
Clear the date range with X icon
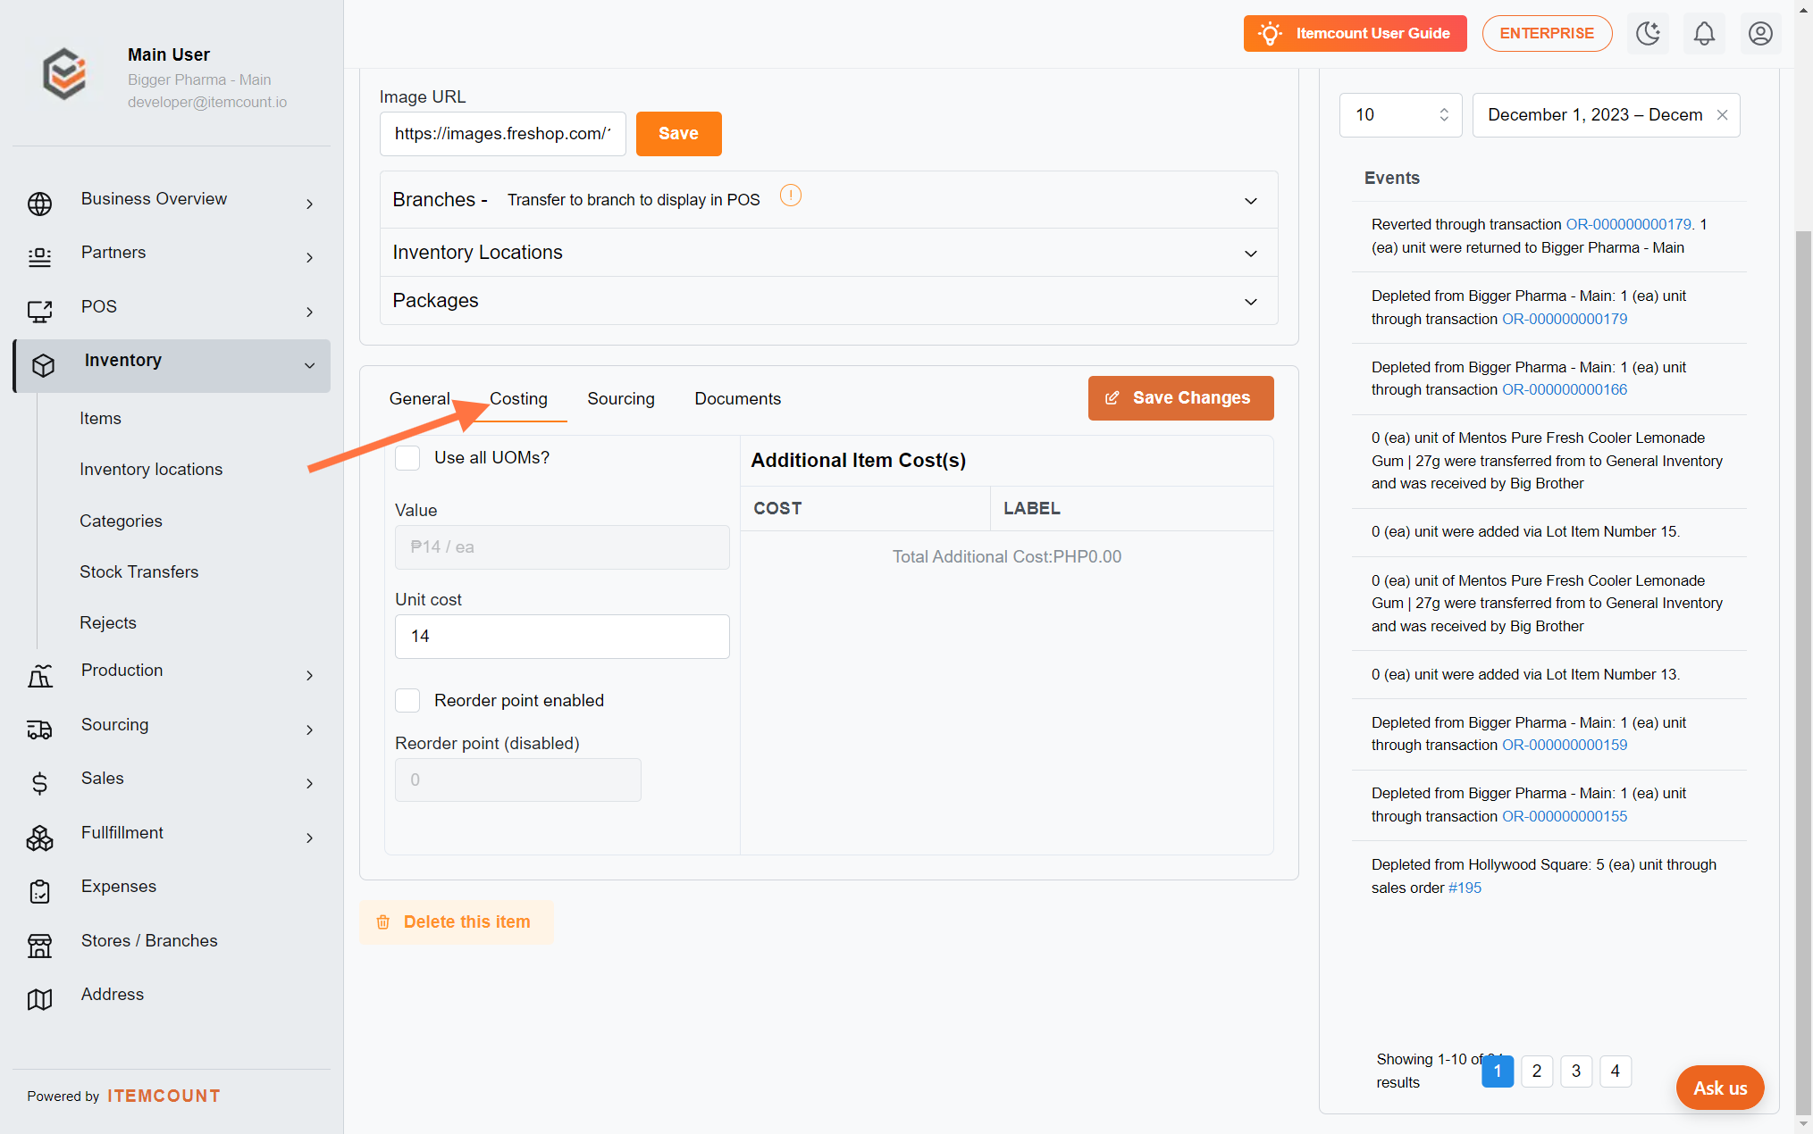(1722, 115)
